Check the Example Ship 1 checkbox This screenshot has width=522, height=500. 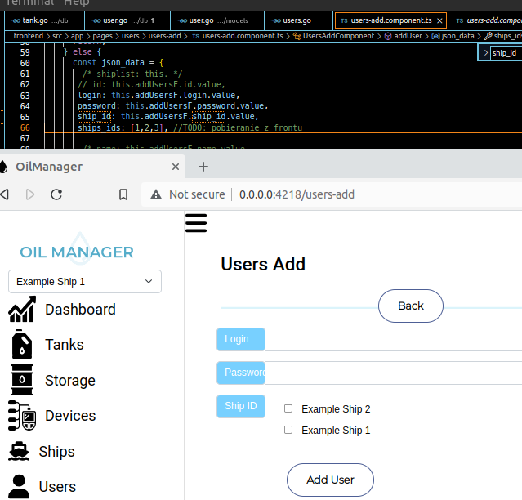(288, 430)
